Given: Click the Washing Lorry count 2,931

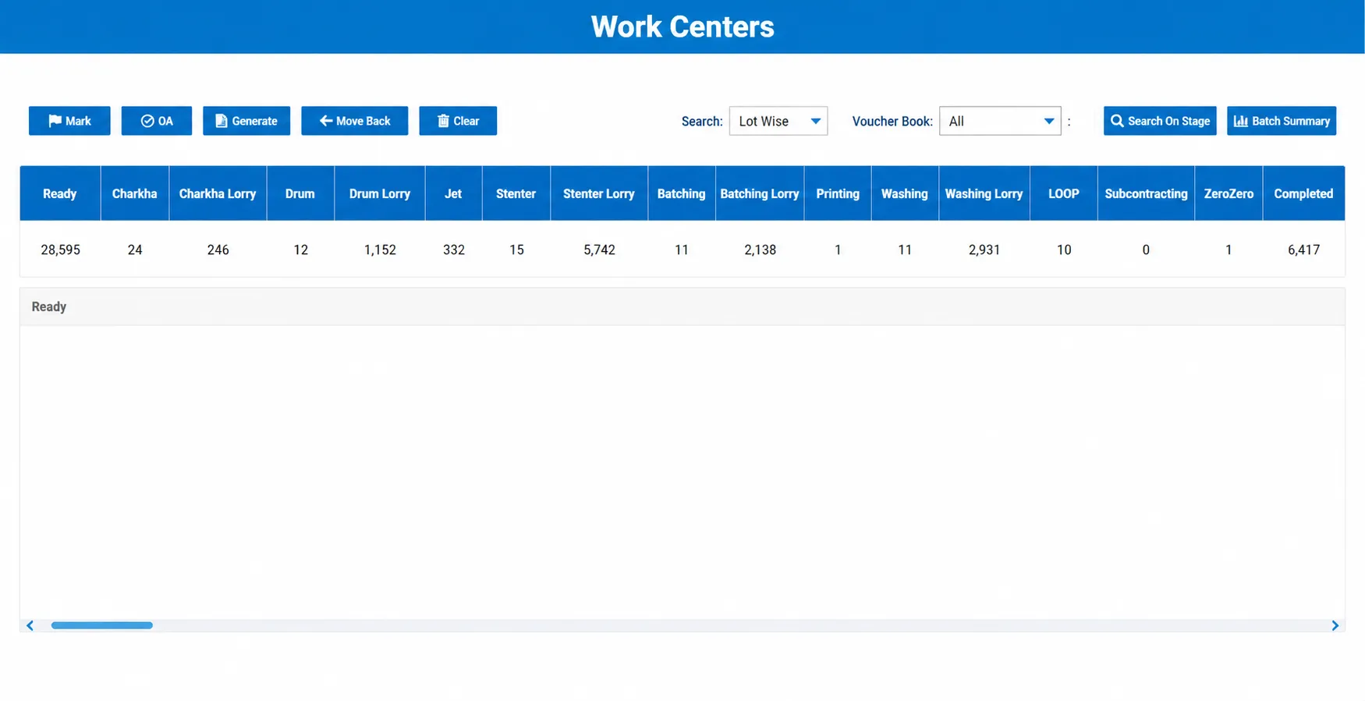Looking at the screenshot, I should [984, 250].
